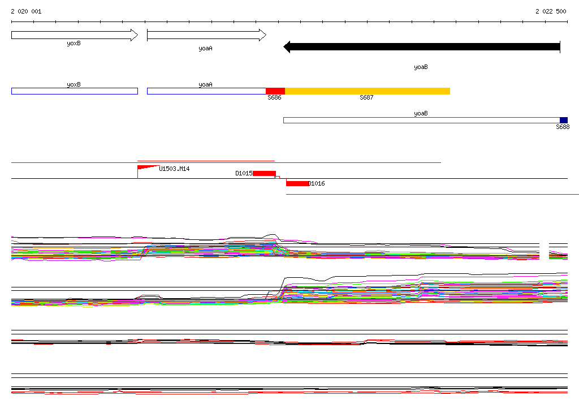The image size is (579, 404).
Task: Click the blue-outlined yoaA segment box
Action: point(206,91)
